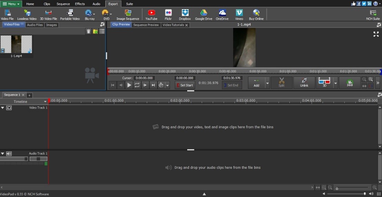Click the LinkedIn share icon
The width and height of the screenshot is (382, 197).
tap(369, 4)
